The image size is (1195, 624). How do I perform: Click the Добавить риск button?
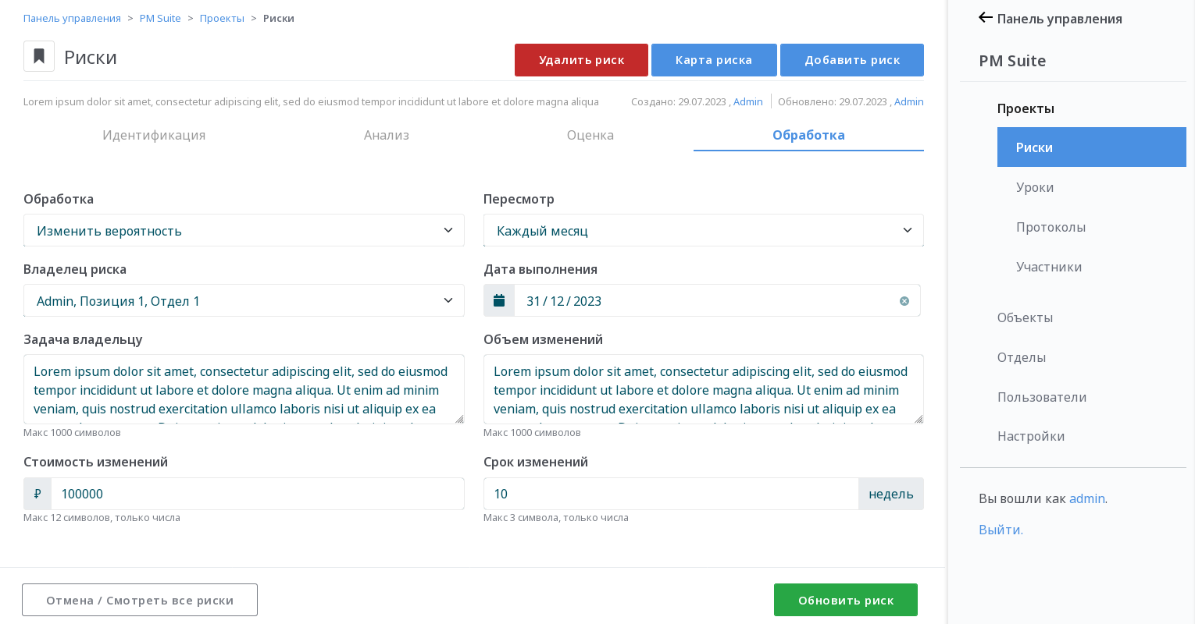click(852, 60)
